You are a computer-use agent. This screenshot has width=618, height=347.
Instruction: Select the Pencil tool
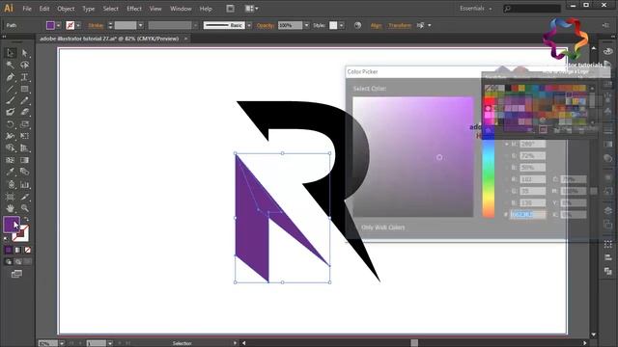[24, 100]
